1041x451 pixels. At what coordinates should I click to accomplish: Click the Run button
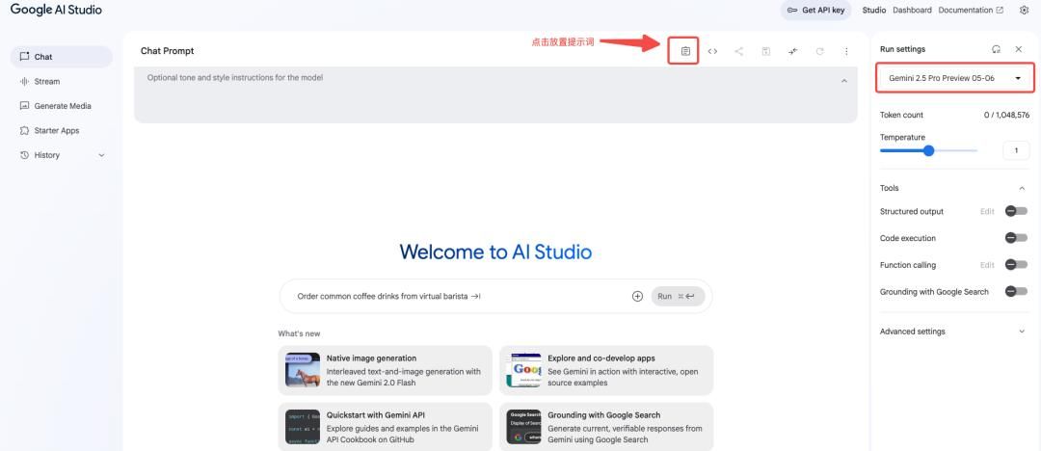point(678,296)
